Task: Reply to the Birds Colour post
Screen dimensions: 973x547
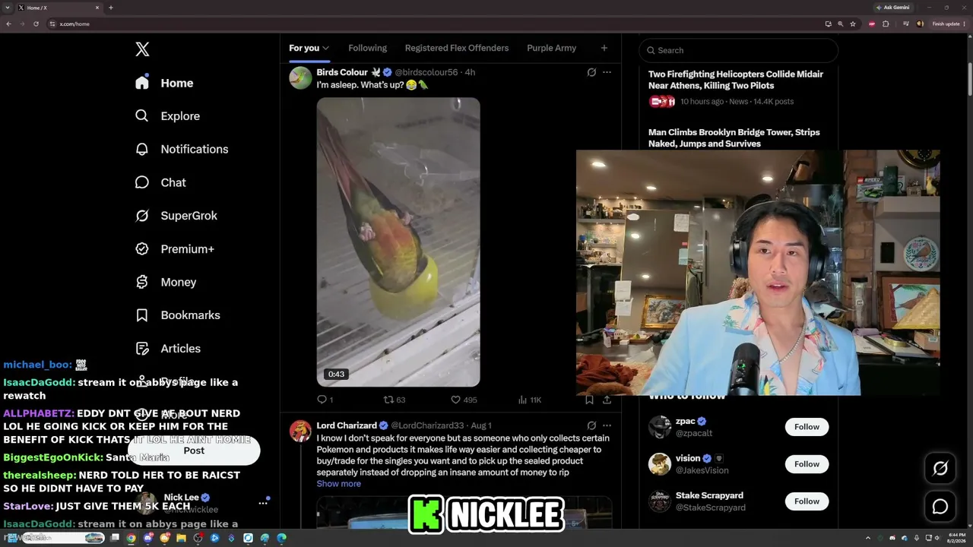Action: [x=325, y=400]
